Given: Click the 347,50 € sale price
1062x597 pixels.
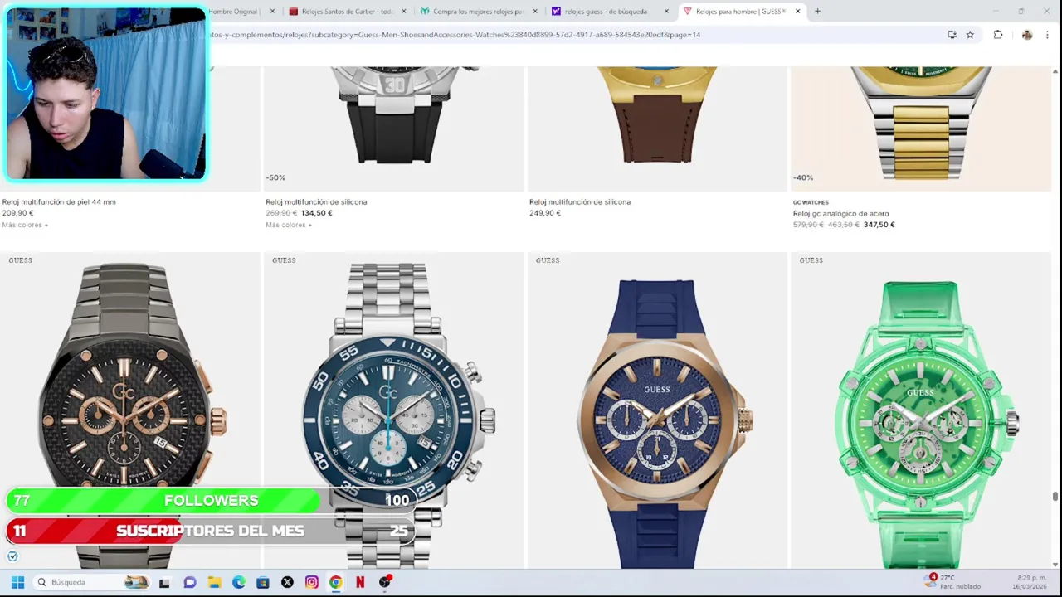Looking at the screenshot, I should pos(879,225).
